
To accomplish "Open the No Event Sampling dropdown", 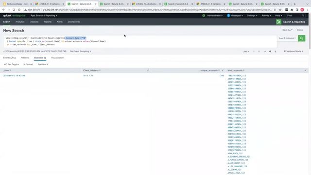I will 80,52.
